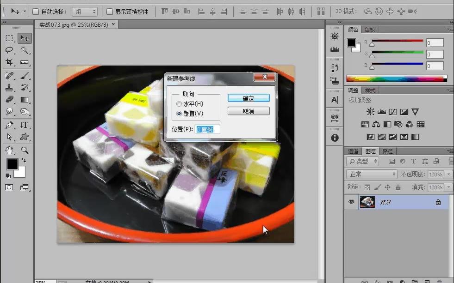Choose the 水平(H) orientation option
Viewport: 454px width, 283px height.
pos(179,103)
